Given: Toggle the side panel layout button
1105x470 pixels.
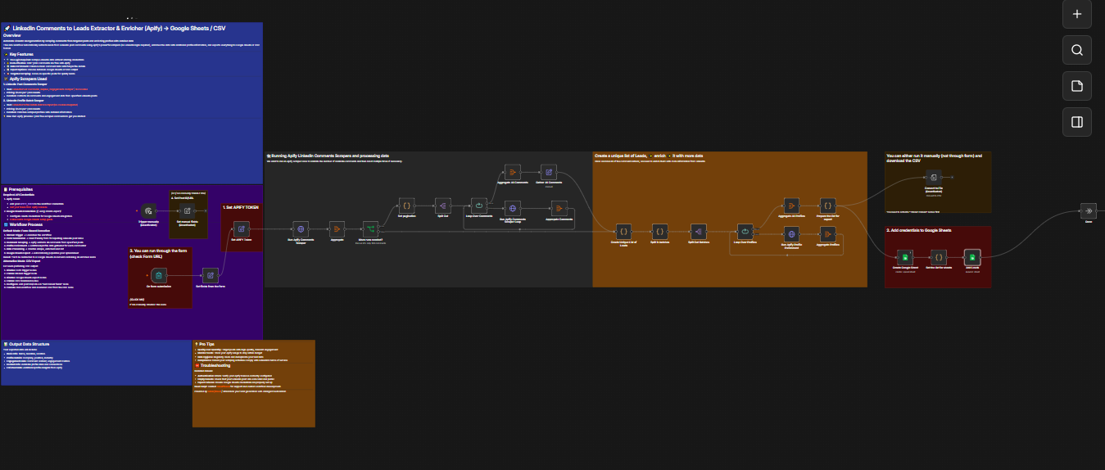Looking at the screenshot, I should [1077, 122].
